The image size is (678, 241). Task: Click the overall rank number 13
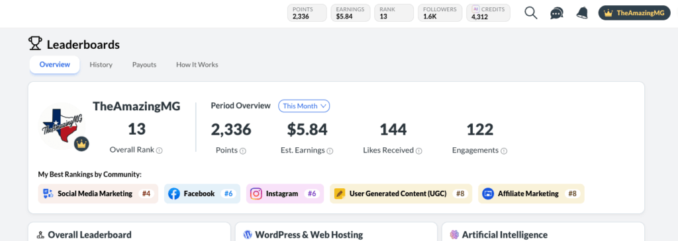click(136, 129)
